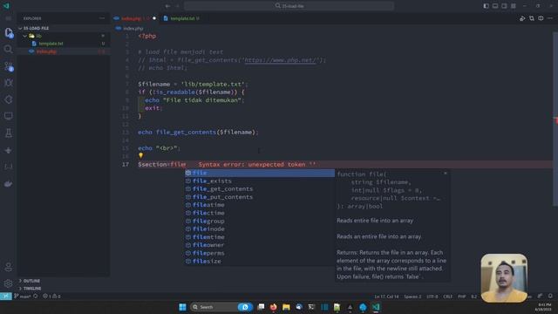This screenshot has height=314, width=558.
Task: Click the command center search box
Action: click(x=289, y=6)
